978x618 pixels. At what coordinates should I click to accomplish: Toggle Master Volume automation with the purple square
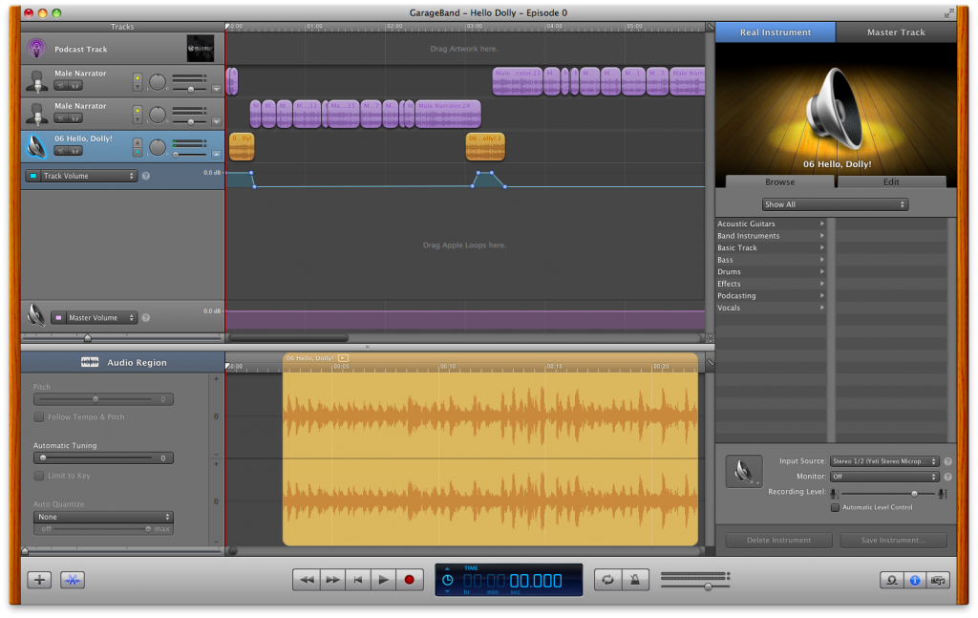pyautogui.click(x=58, y=317)
